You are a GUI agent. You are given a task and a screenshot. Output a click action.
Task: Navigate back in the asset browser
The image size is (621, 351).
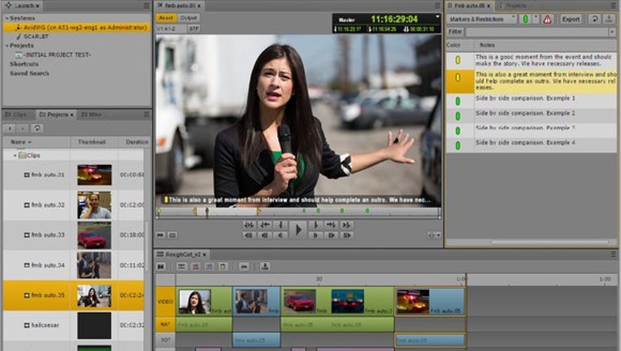(10, 128)
